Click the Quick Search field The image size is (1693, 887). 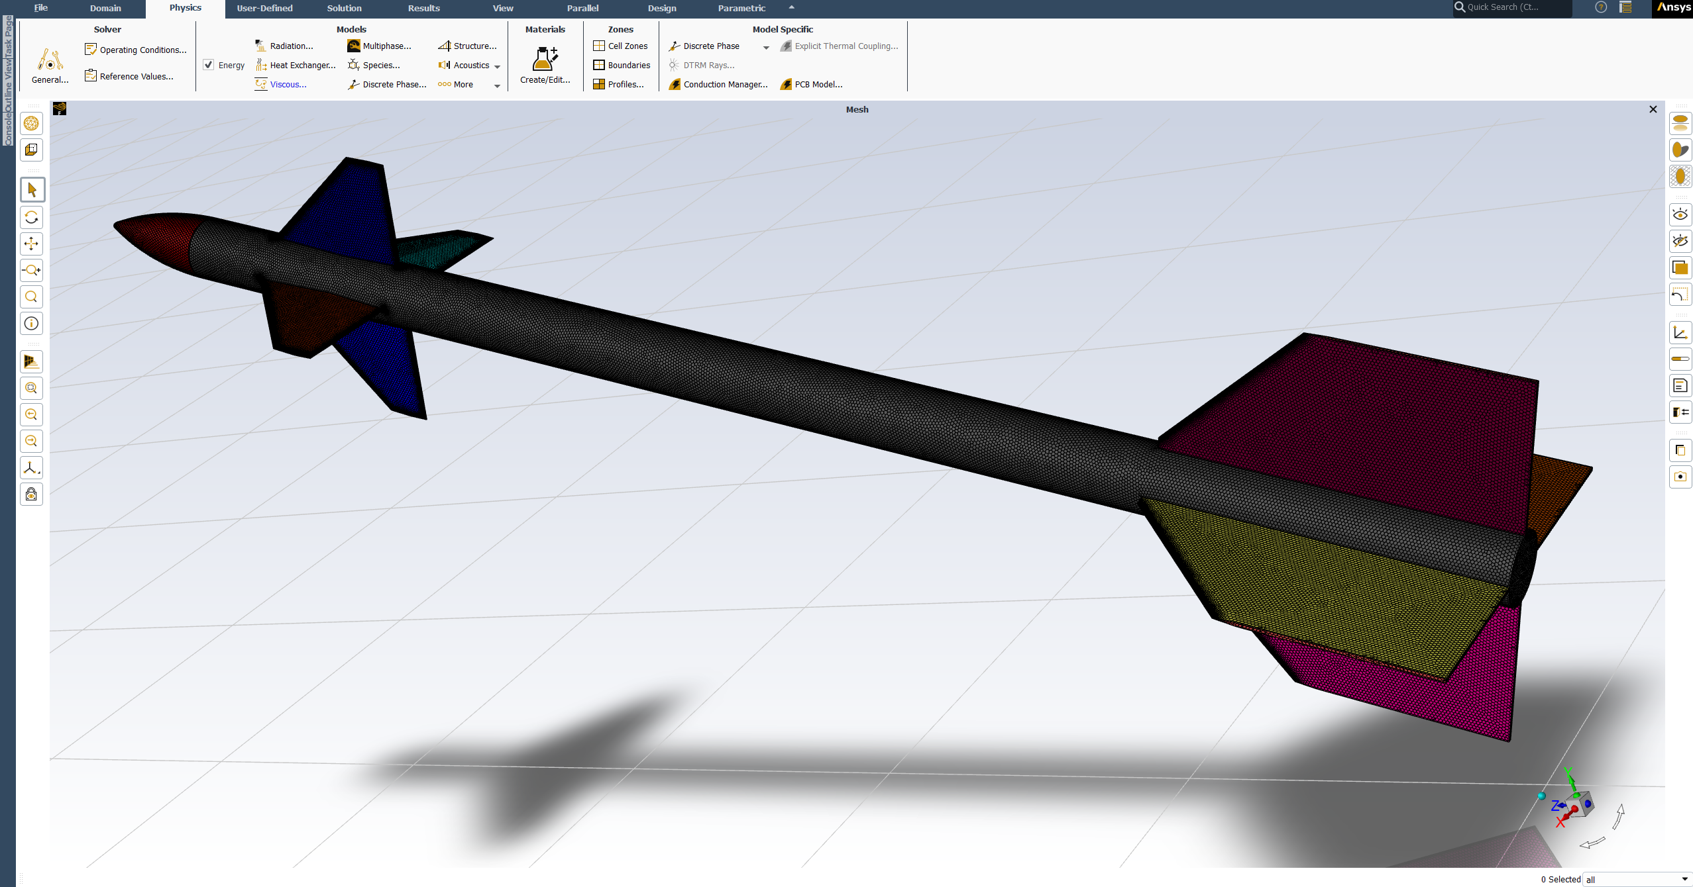[x=1513, y=7]
